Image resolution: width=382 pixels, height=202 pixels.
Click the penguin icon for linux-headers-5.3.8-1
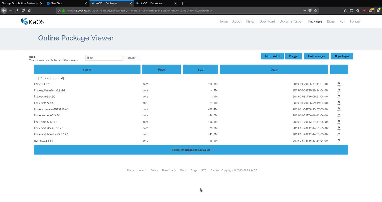tap(339, 115)
